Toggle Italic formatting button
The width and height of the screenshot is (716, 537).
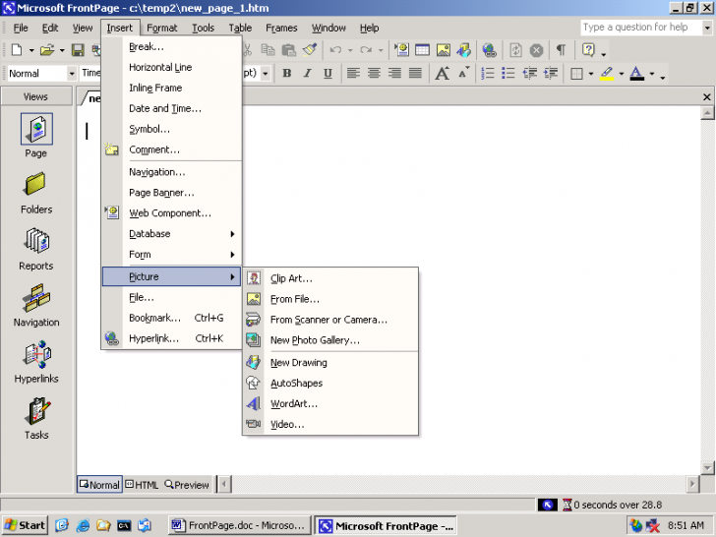tap(307, 74)
